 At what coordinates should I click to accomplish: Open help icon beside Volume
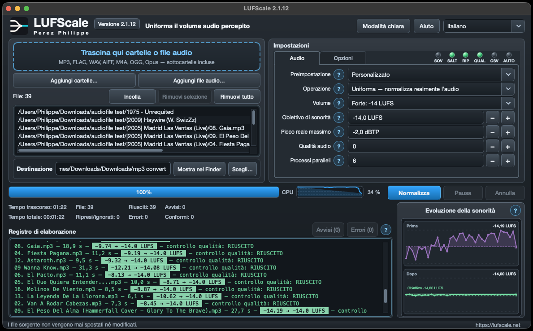tap(338, 103)
